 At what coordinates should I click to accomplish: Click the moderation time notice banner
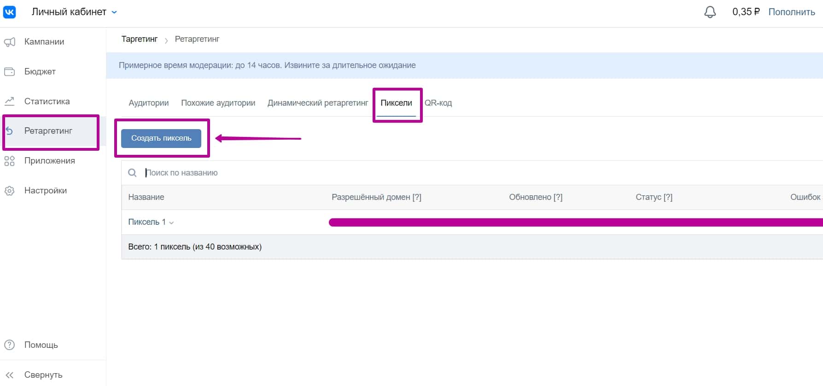(464, 65)
